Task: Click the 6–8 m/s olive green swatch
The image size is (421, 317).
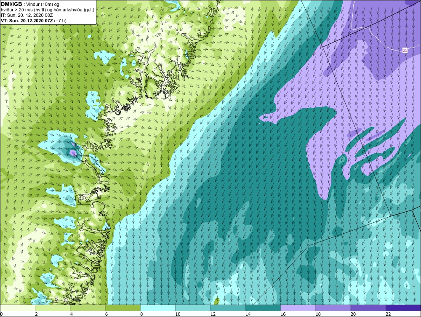Action: tap(123, 308)
